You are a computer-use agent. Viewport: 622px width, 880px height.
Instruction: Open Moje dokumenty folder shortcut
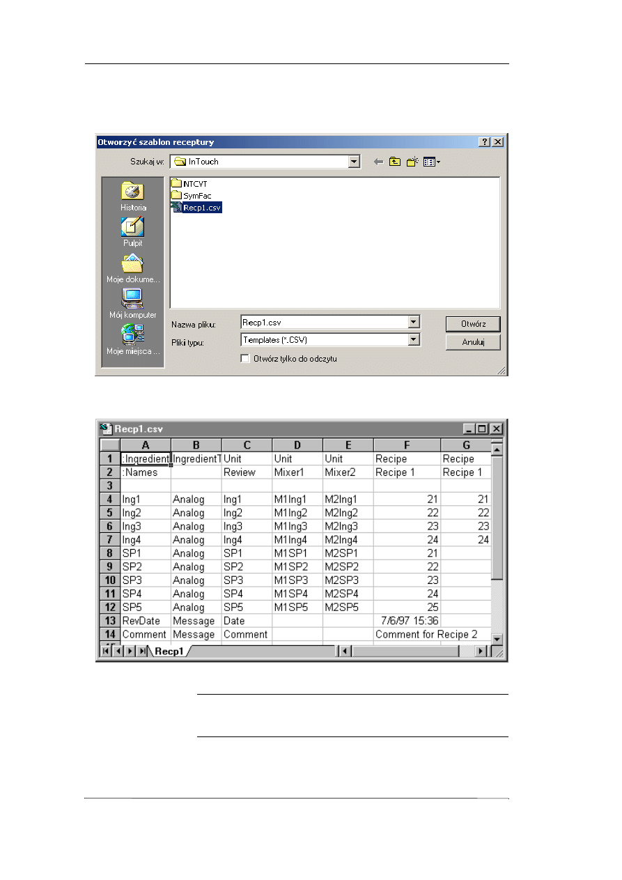click(x=132, y=267)
